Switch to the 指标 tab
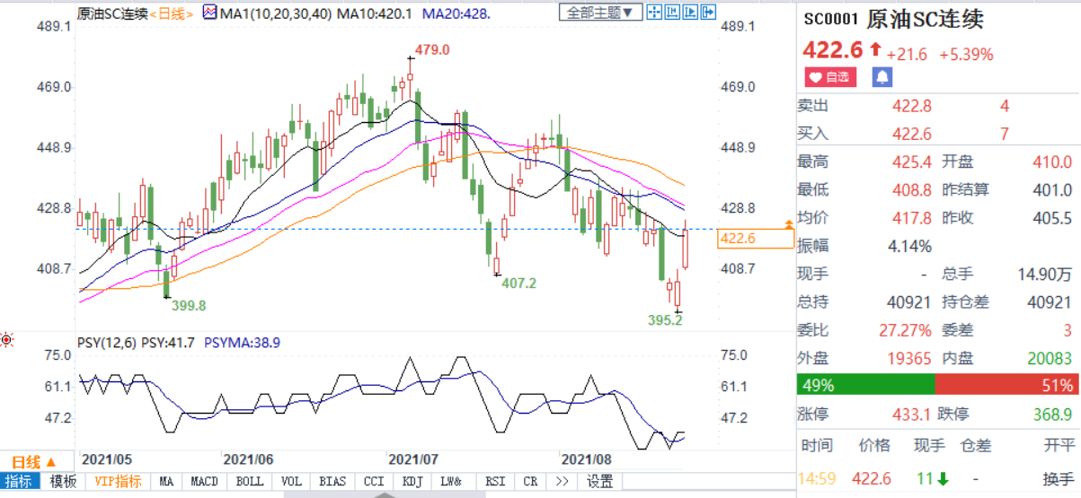This screenshot has height=498, width=1081. [x=20, y=481]
